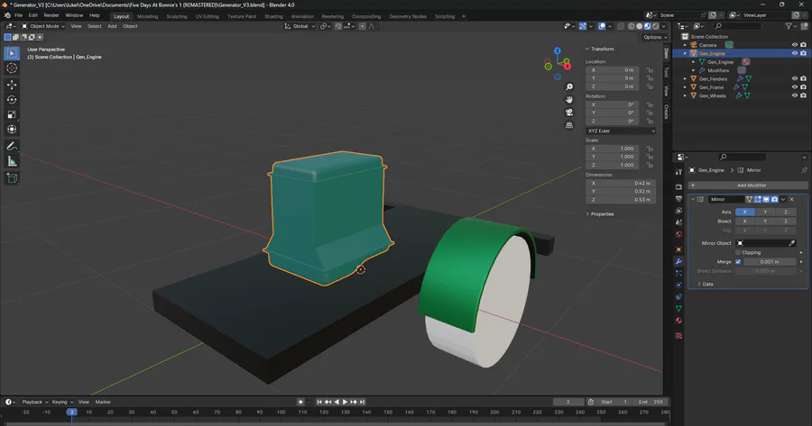Open the Render menu

coord(51,15)
